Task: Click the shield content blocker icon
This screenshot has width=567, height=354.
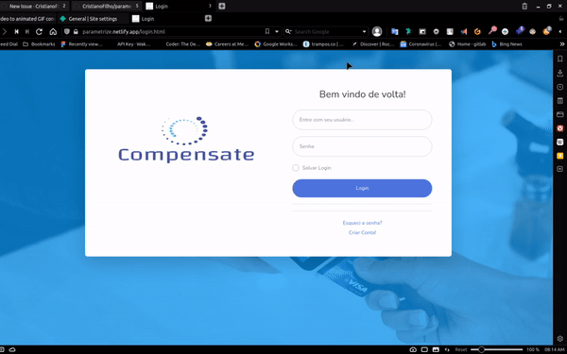Action: tap(66, 32)
